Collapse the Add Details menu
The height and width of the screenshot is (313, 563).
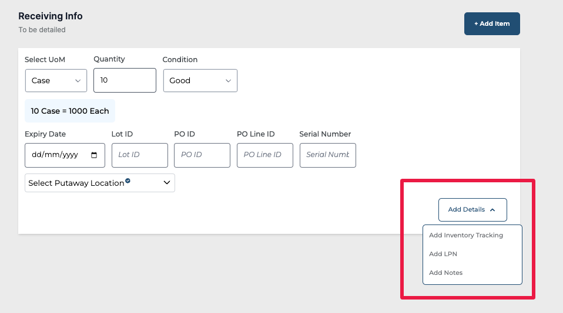tap(472, 209)
